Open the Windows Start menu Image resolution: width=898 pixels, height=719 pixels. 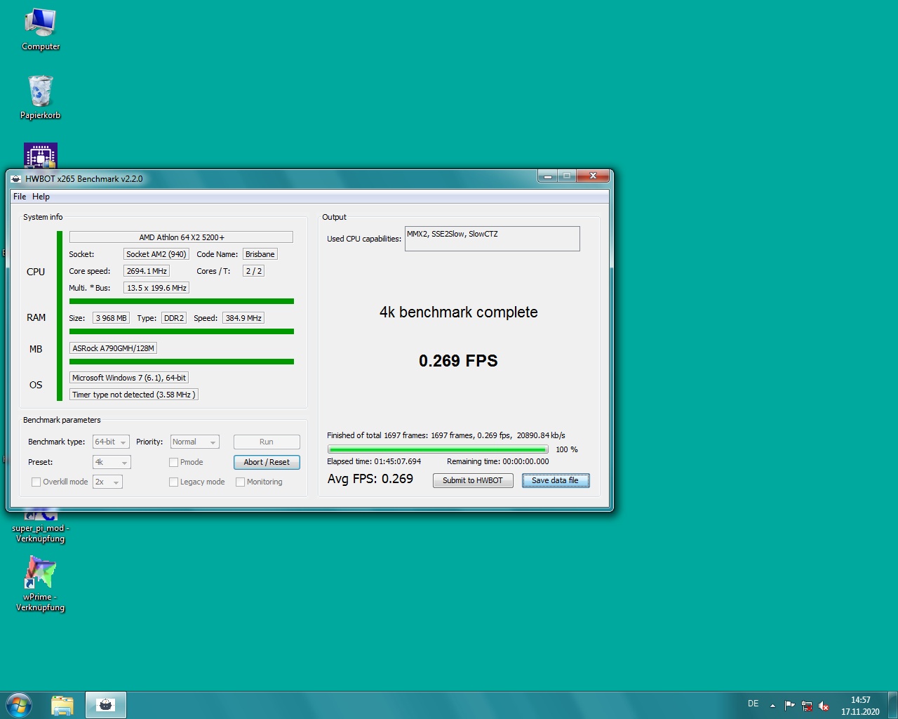pyautogui.click(x=19, y=705)
